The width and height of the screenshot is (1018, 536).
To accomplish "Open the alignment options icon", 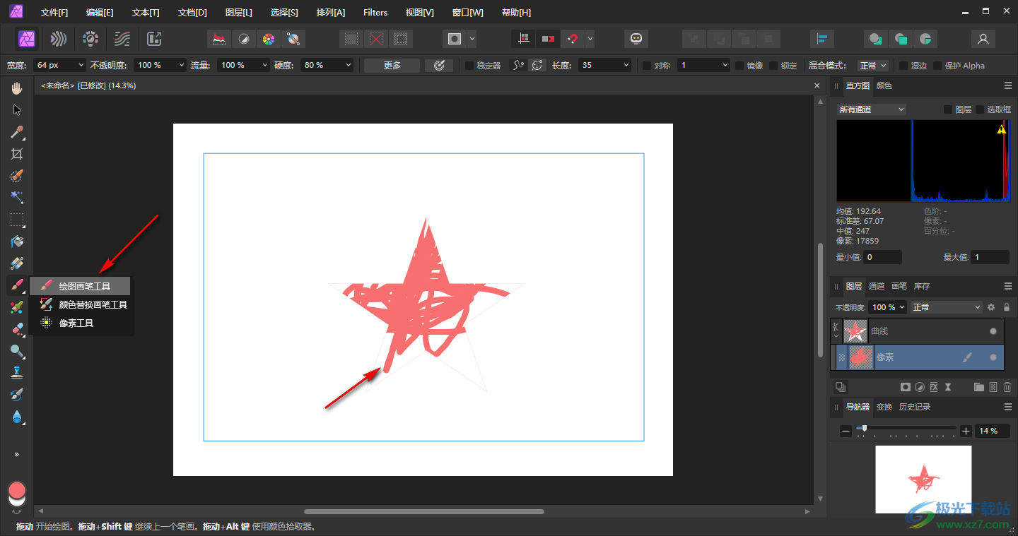I will click(823, 39).
